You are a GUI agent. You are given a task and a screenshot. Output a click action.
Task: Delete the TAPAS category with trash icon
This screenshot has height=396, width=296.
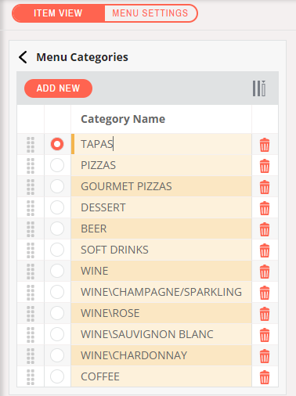(265, 145)
